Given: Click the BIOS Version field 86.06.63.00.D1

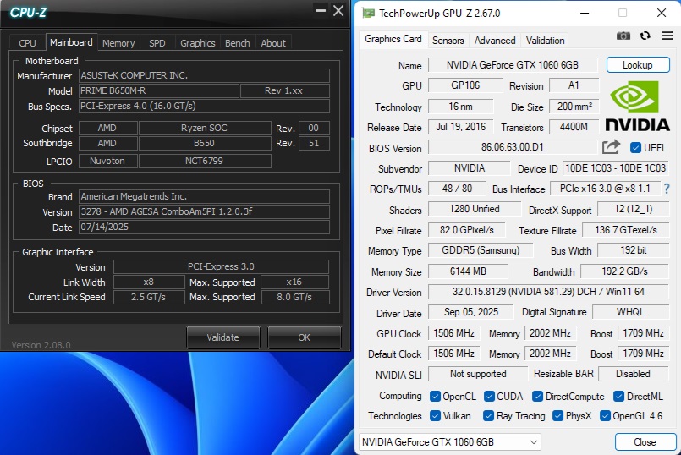Looking at the screenshot, I should point(513,147).
